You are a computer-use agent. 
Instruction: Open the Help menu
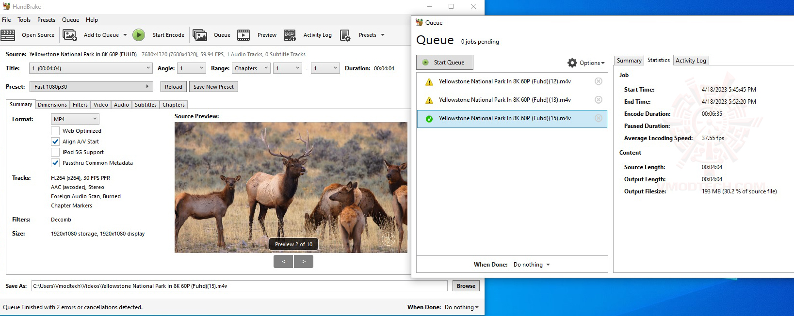pyautogui.click(x=92, y=20)
